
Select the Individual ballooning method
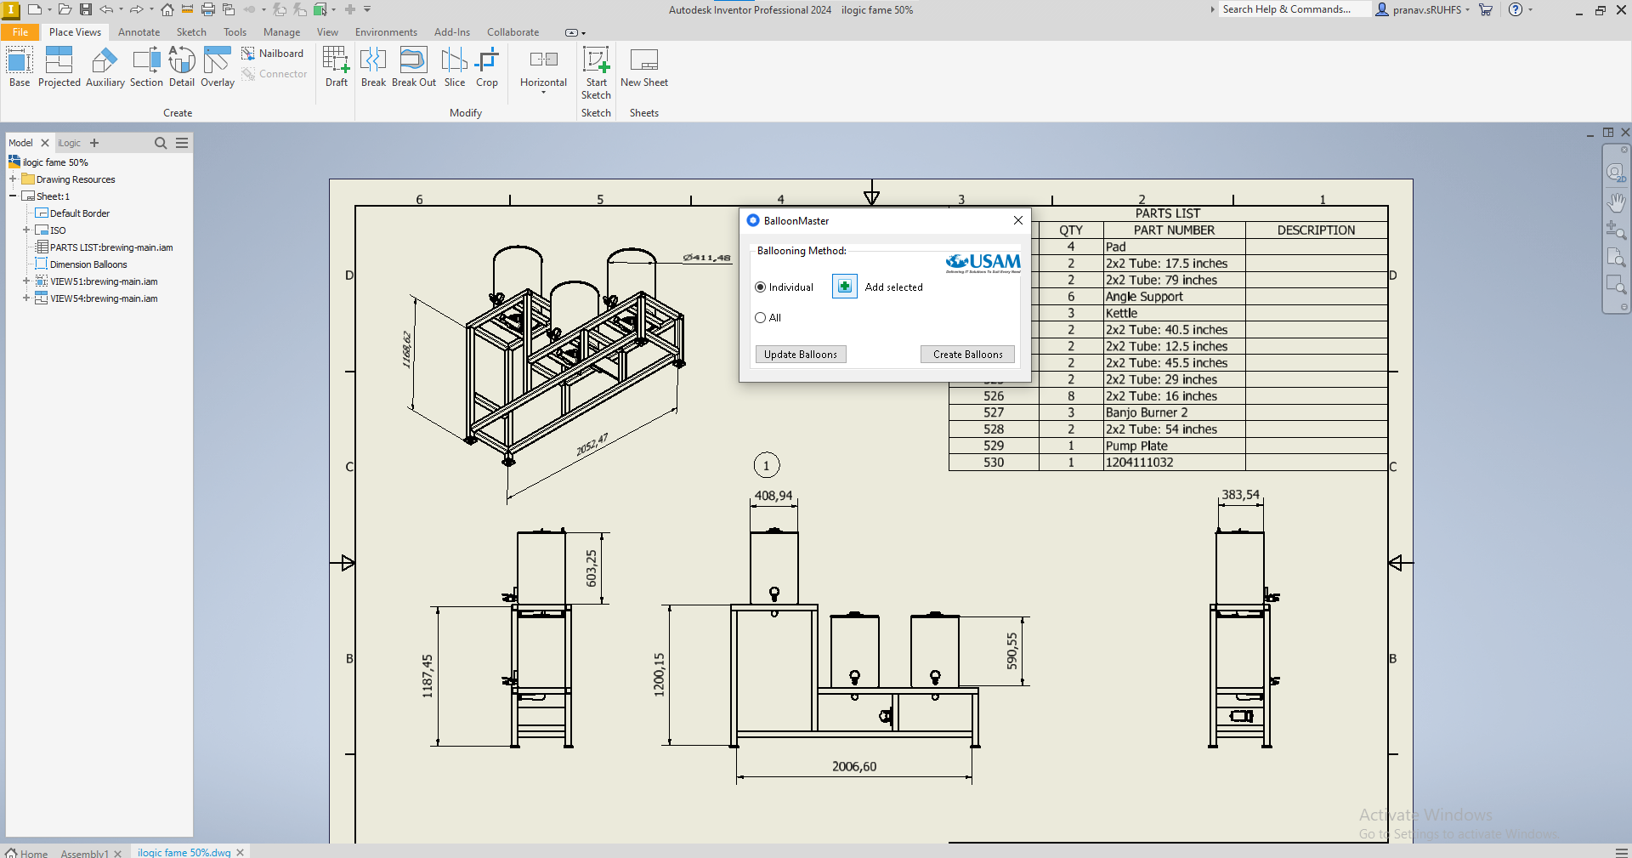coord(761,287)
